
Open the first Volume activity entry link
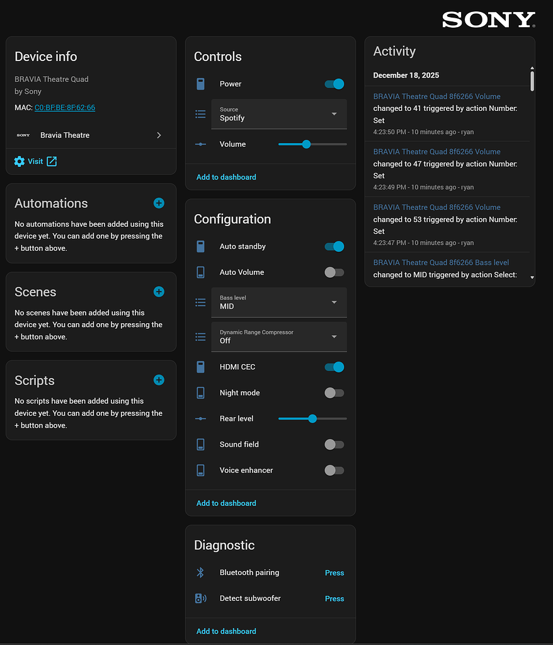[x=436, y=96]
